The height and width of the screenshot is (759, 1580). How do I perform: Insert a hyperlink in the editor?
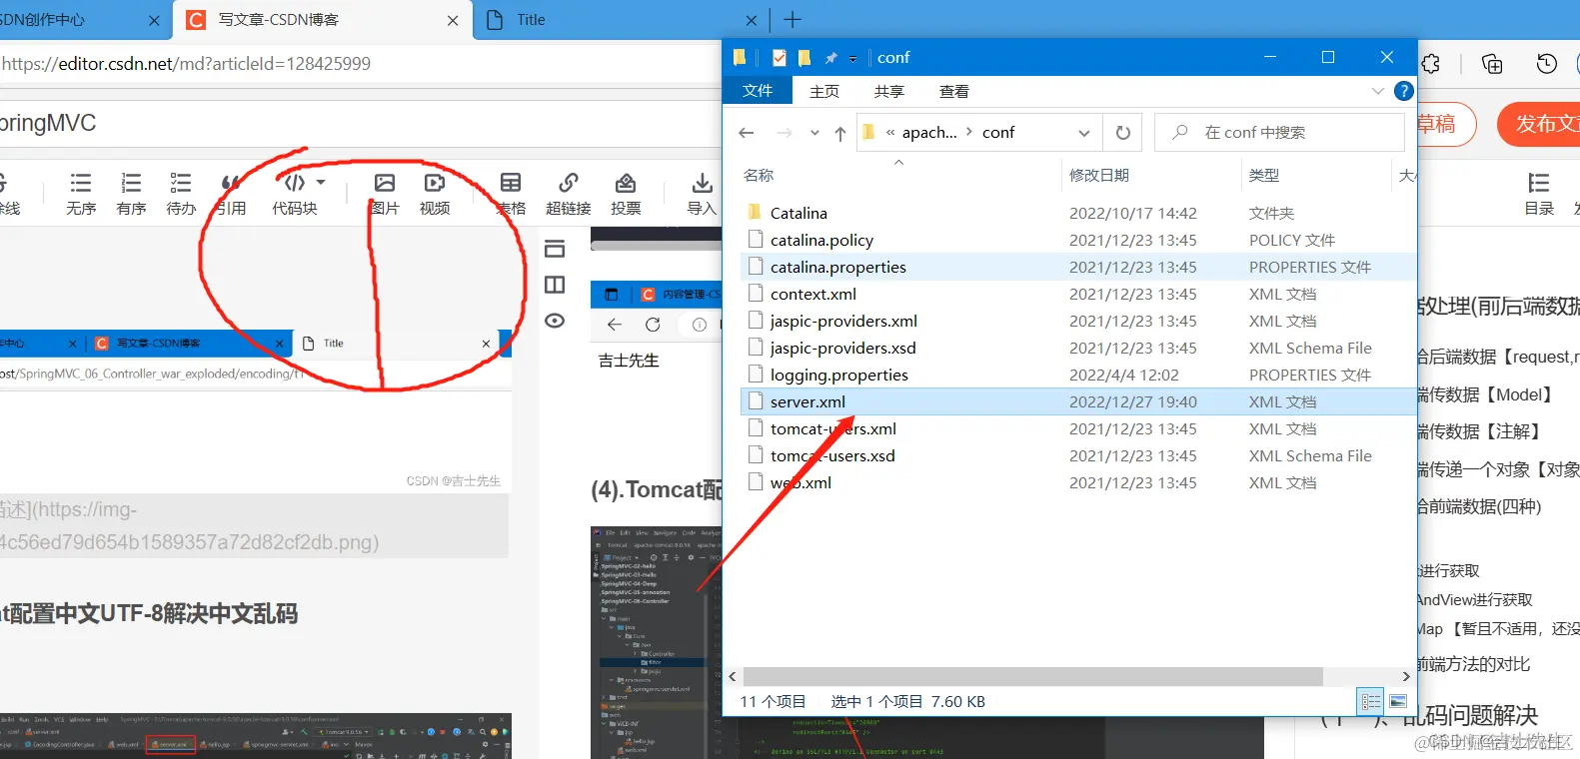coord(569,194)
